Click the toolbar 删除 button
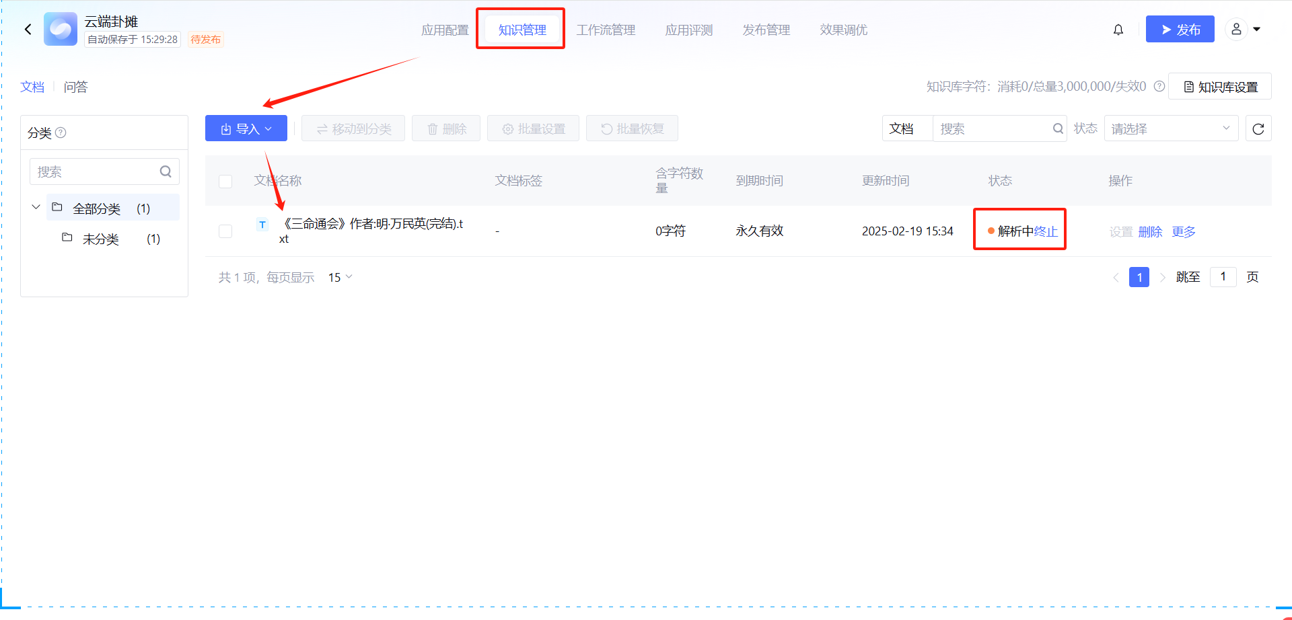The width and height of the screenshot is (1292, 620). (x=446, y=128)
